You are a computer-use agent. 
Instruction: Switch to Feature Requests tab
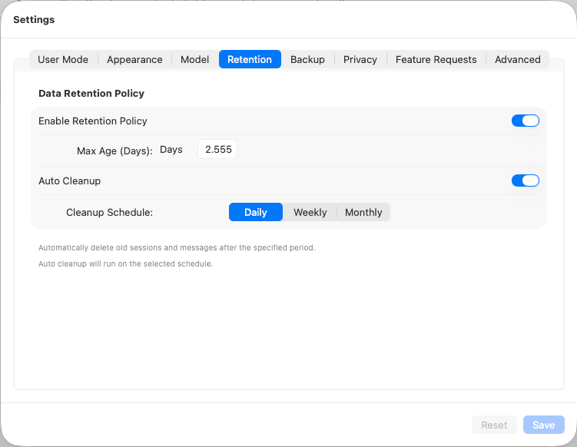click(436, 60)
